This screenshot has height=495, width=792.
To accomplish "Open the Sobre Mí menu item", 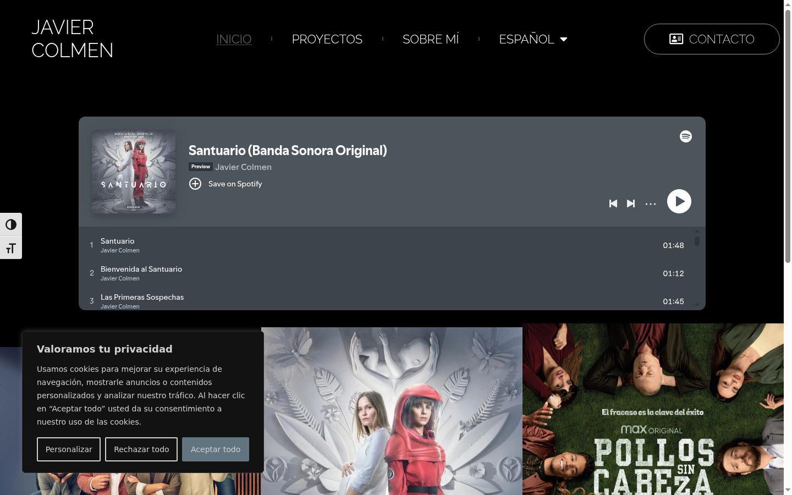I will 431,39.
